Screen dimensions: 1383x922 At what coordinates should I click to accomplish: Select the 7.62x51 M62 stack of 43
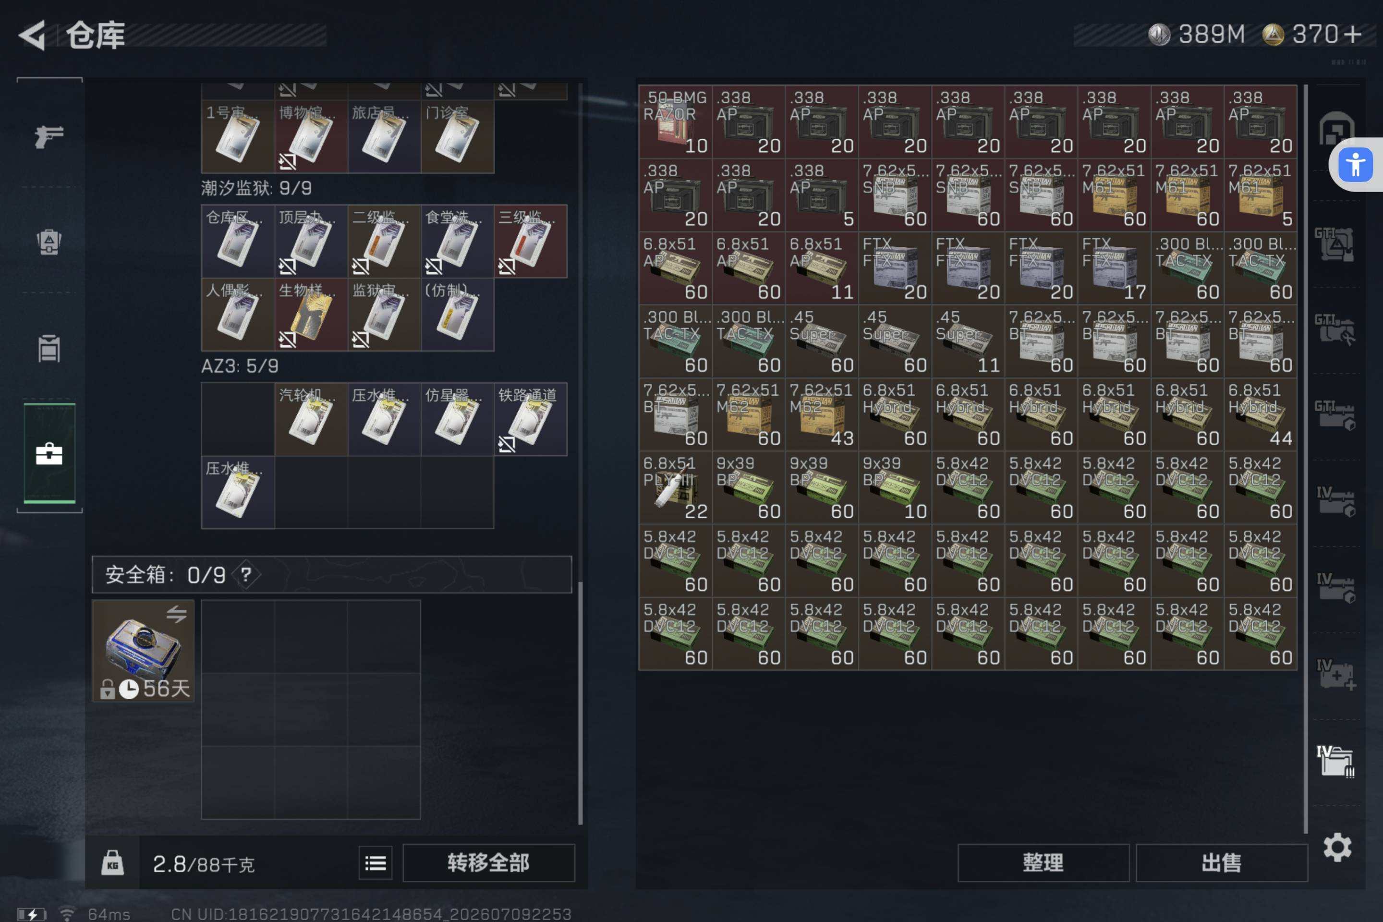822,414
